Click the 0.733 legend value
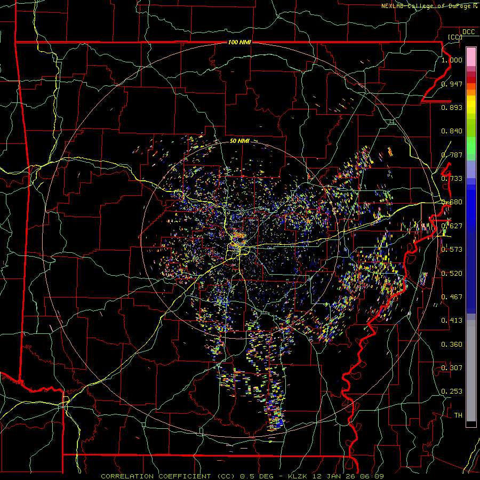The image size is (480, 480). click(452, 178)
